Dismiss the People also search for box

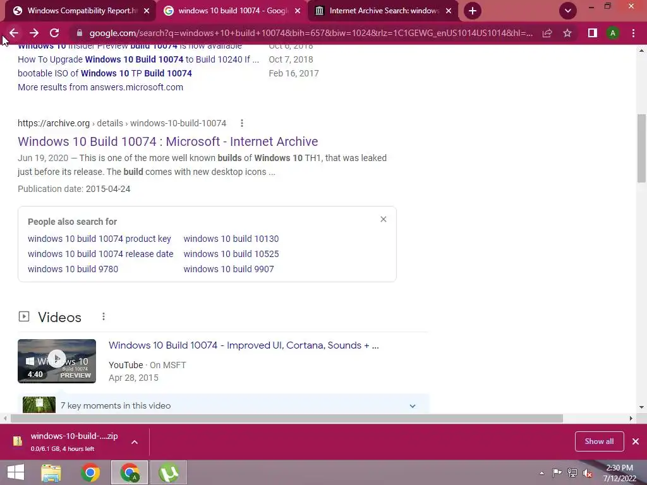pos(384,219)
